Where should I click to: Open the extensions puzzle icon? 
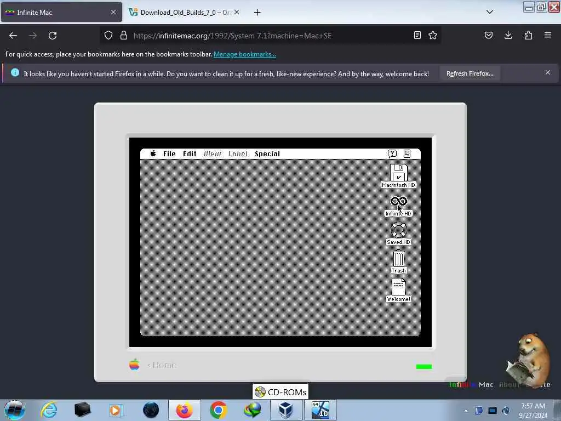tap(528, 36)
